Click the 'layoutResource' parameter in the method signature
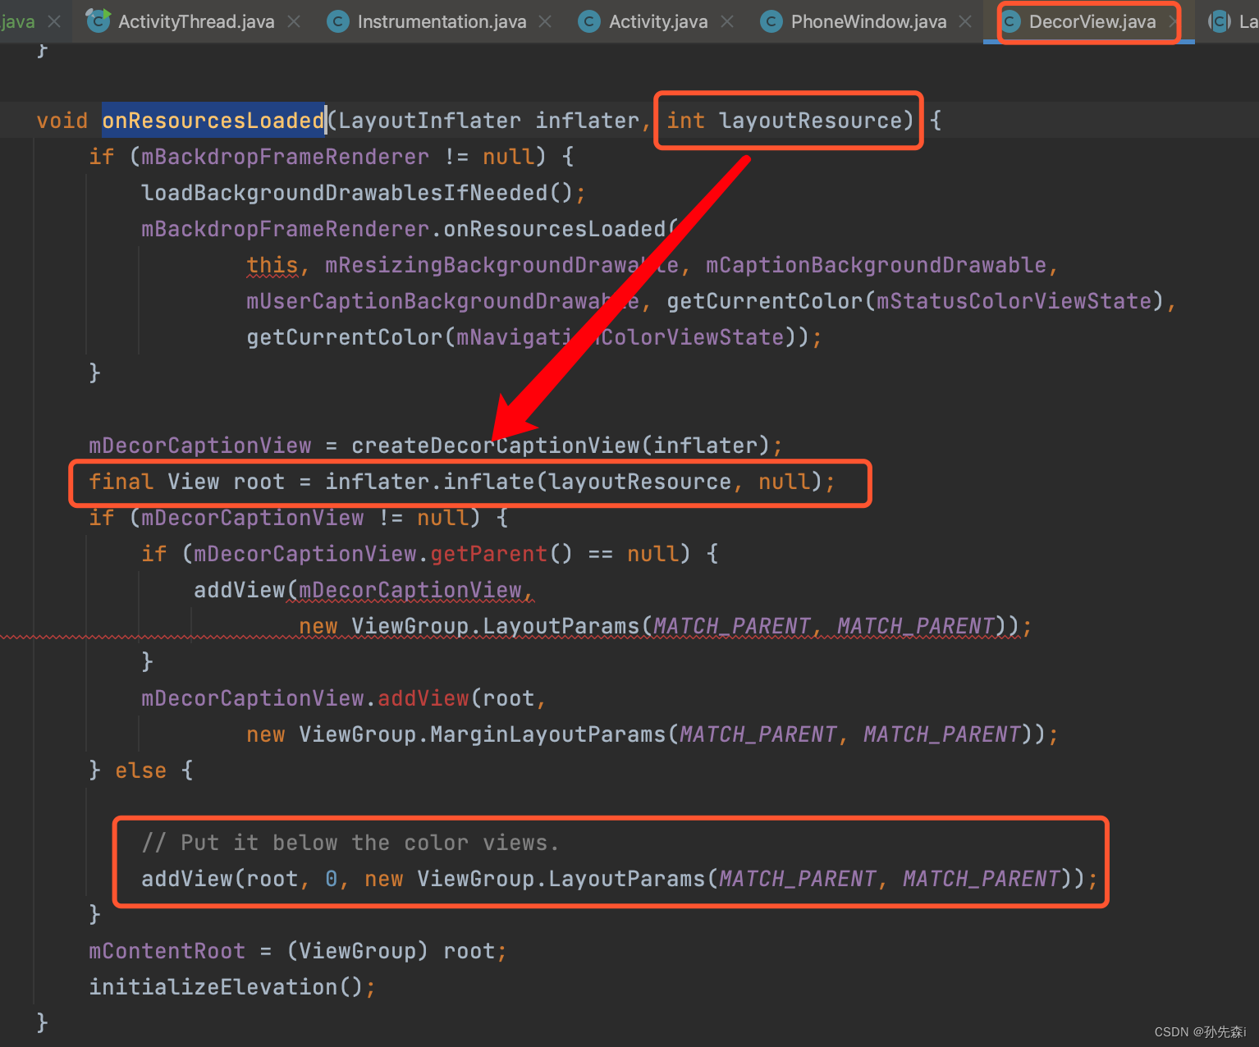The image size is (1259, 1047). point(811,121)
